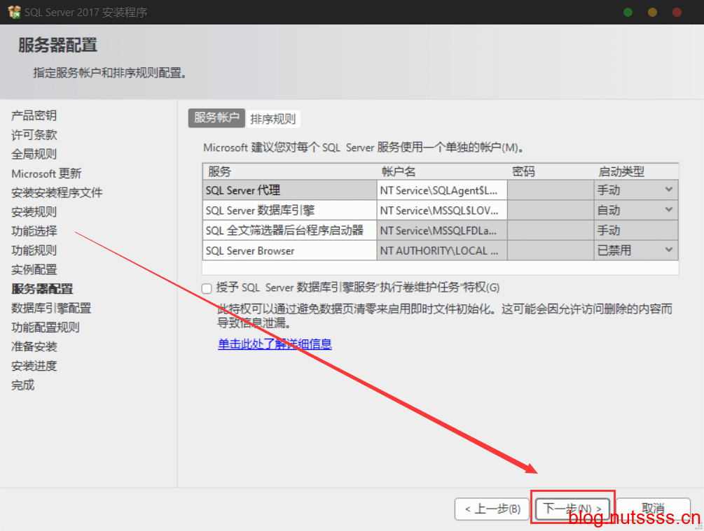Select the 安装规则 step in sidebar
This screenshot has width=704, height=531.
[34, 212]
